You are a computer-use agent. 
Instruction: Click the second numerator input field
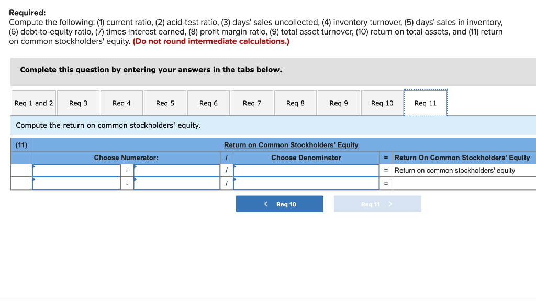(x=76, y=183)
